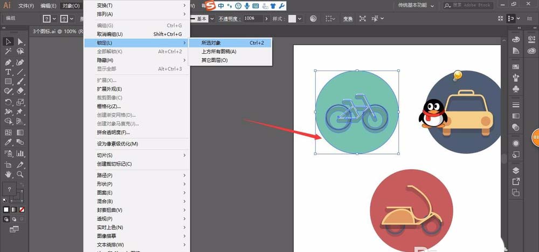Open the stroke color dropdown in control bar
This screenshot has height=252, width=539.
click(72, 19)
